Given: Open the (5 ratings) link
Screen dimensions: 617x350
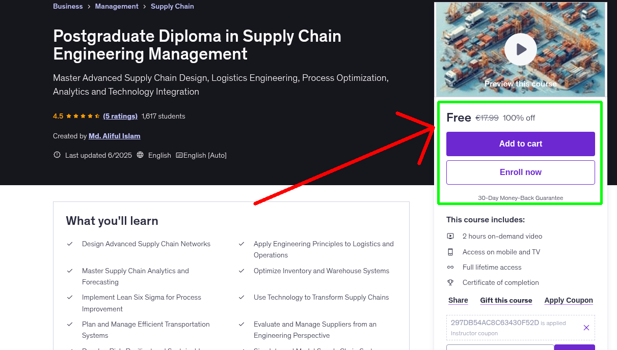Looking at the screenshot, I should (120, 116).
